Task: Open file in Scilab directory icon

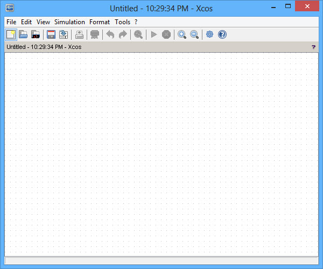Action: click(36, 34)
